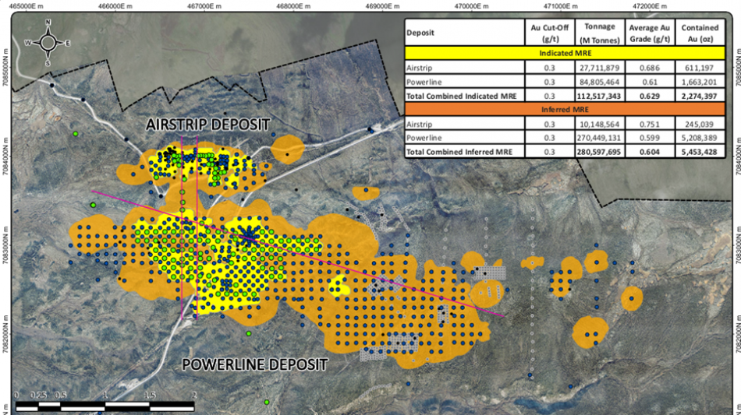This screenshot has width=741, height=415.
Task: Click the POWERLINE DEPOSIT map label
Action: (x=255, y=364)
